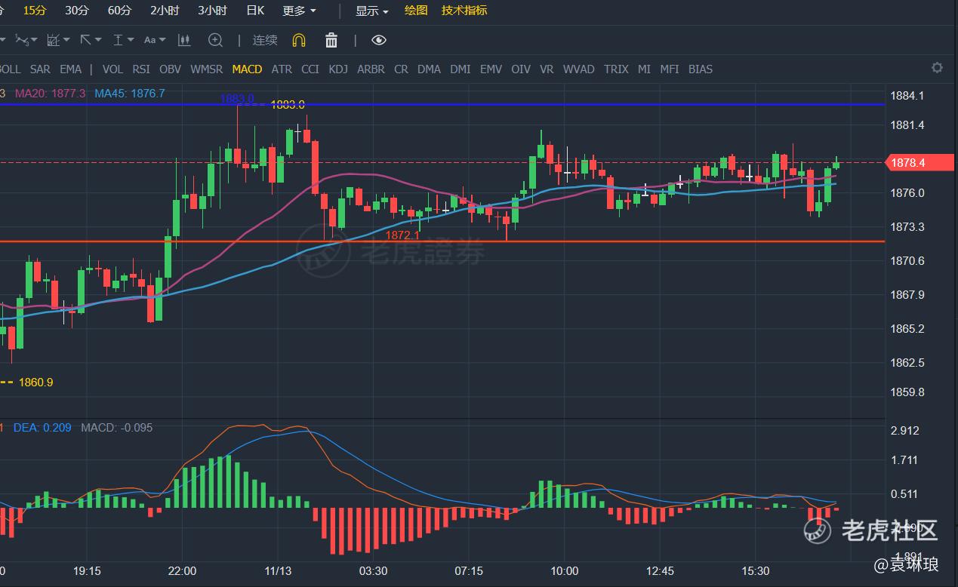Open the wave line drawing tool
This screenshot has height=587, width=958.
click(x=20, y=40)
